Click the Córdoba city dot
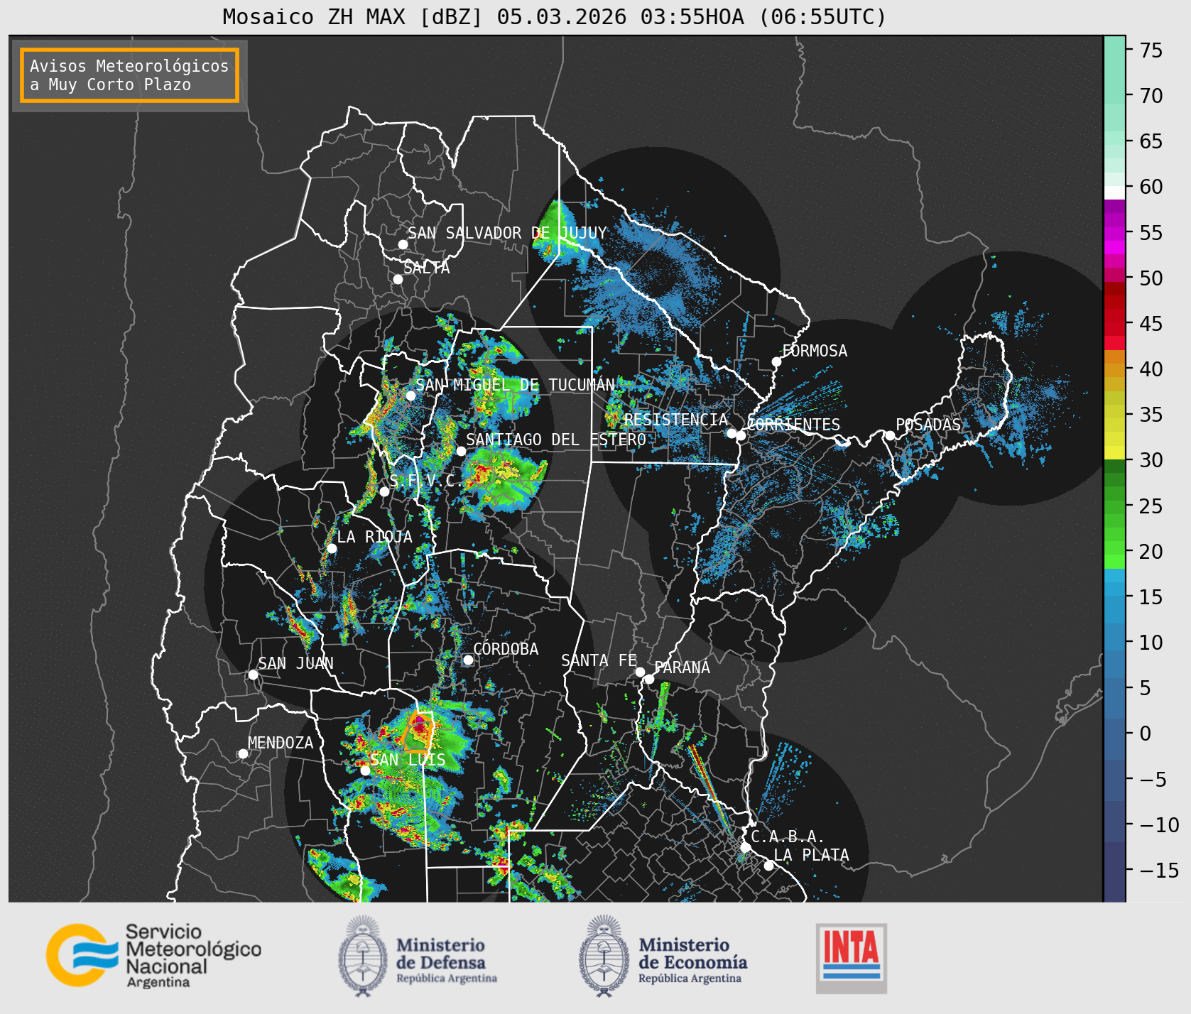1191x1014 pixels. 468,660
